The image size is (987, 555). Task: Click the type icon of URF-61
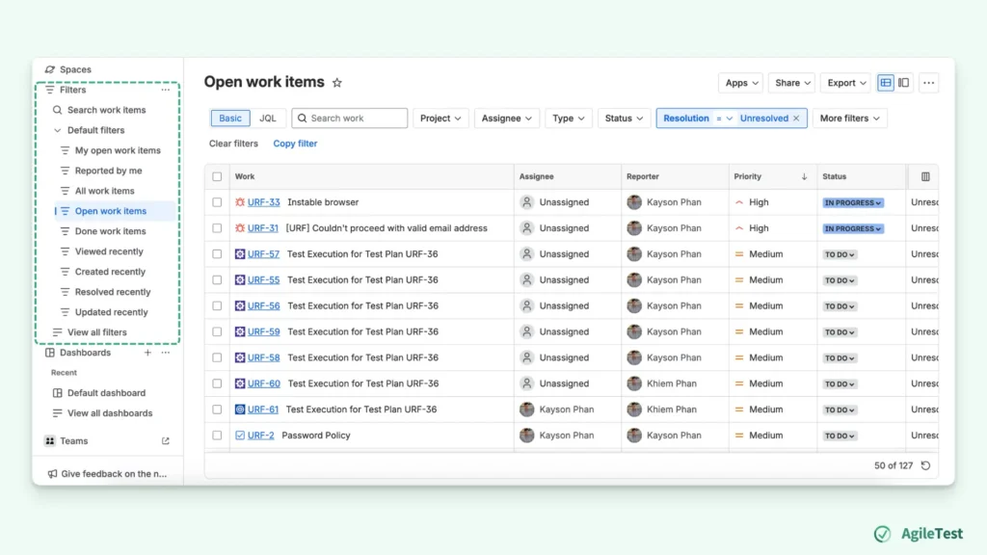pyautogui.click(x=240, y=410)
